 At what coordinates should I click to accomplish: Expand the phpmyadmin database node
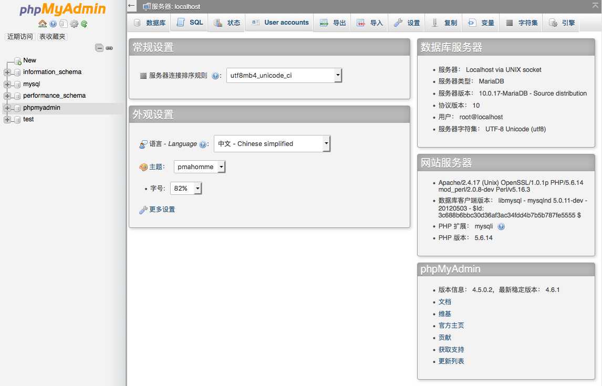click(7, 108)
